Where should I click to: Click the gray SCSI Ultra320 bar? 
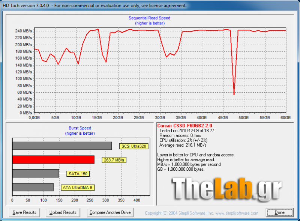click(x=62, y=146)
